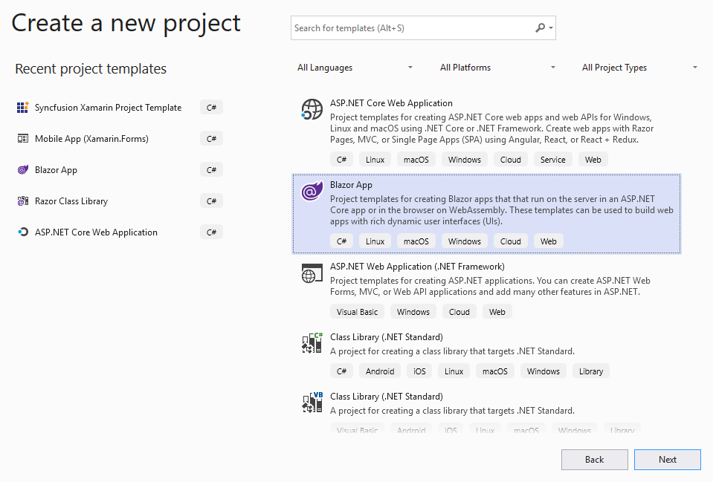
Task: Click the C# Class Library (.NET Standard) icon
Action: pyautogui.click(x=312, y=343)
